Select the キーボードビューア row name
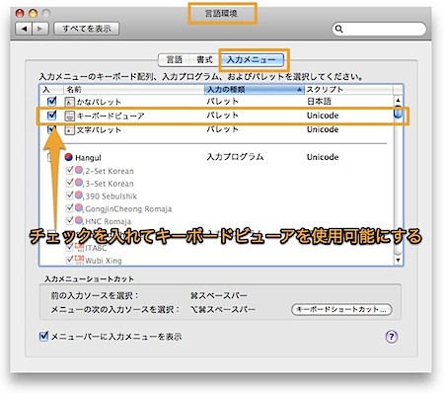The image size is (444, 393). click(111, 116)
